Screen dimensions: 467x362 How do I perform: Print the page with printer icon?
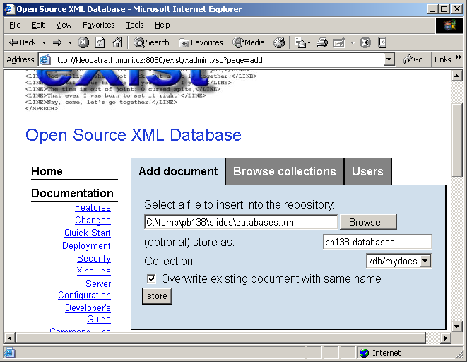tap(322, 42)
